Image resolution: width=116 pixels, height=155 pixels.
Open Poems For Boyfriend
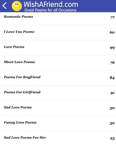58,78
